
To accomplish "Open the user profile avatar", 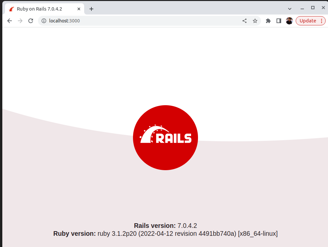I will (289, 21).
